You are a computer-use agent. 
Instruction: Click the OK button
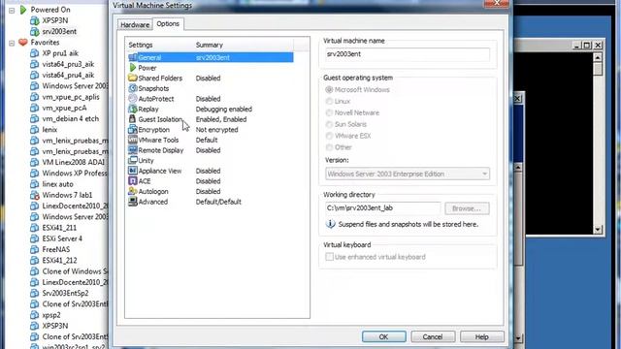click(384, 336)
